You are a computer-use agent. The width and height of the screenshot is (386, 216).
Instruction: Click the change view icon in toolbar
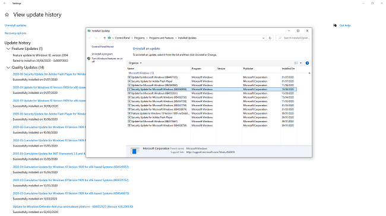click(296, 63)
